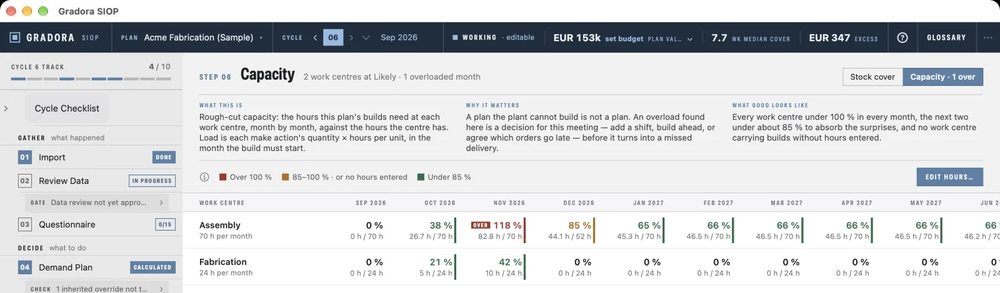Click the info icon beside the legend
This screenshot has height=293, width=1000.
pyautogui.click(x=204, y=177)
